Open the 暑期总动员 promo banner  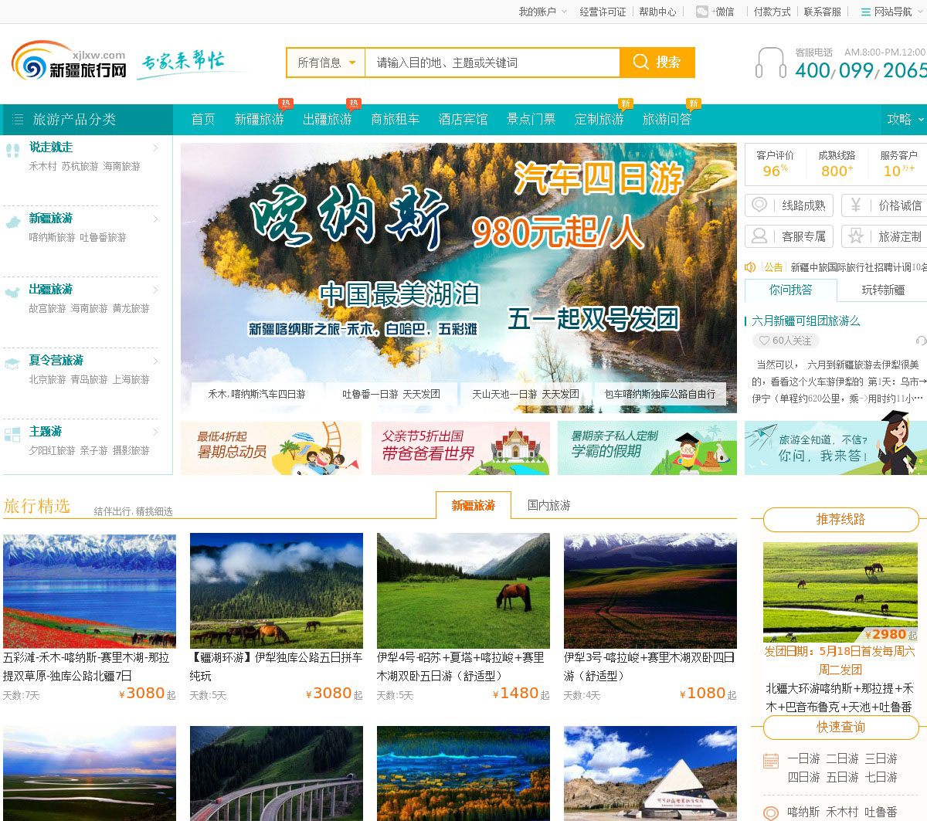pyautogui.click(x=271, y=448)
